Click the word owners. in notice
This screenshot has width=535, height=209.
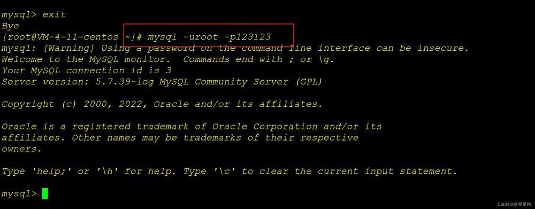click(21, 149)
